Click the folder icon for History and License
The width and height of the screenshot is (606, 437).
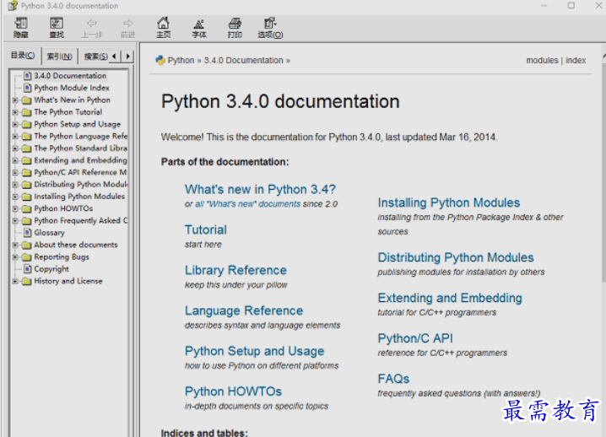point(27,281)
